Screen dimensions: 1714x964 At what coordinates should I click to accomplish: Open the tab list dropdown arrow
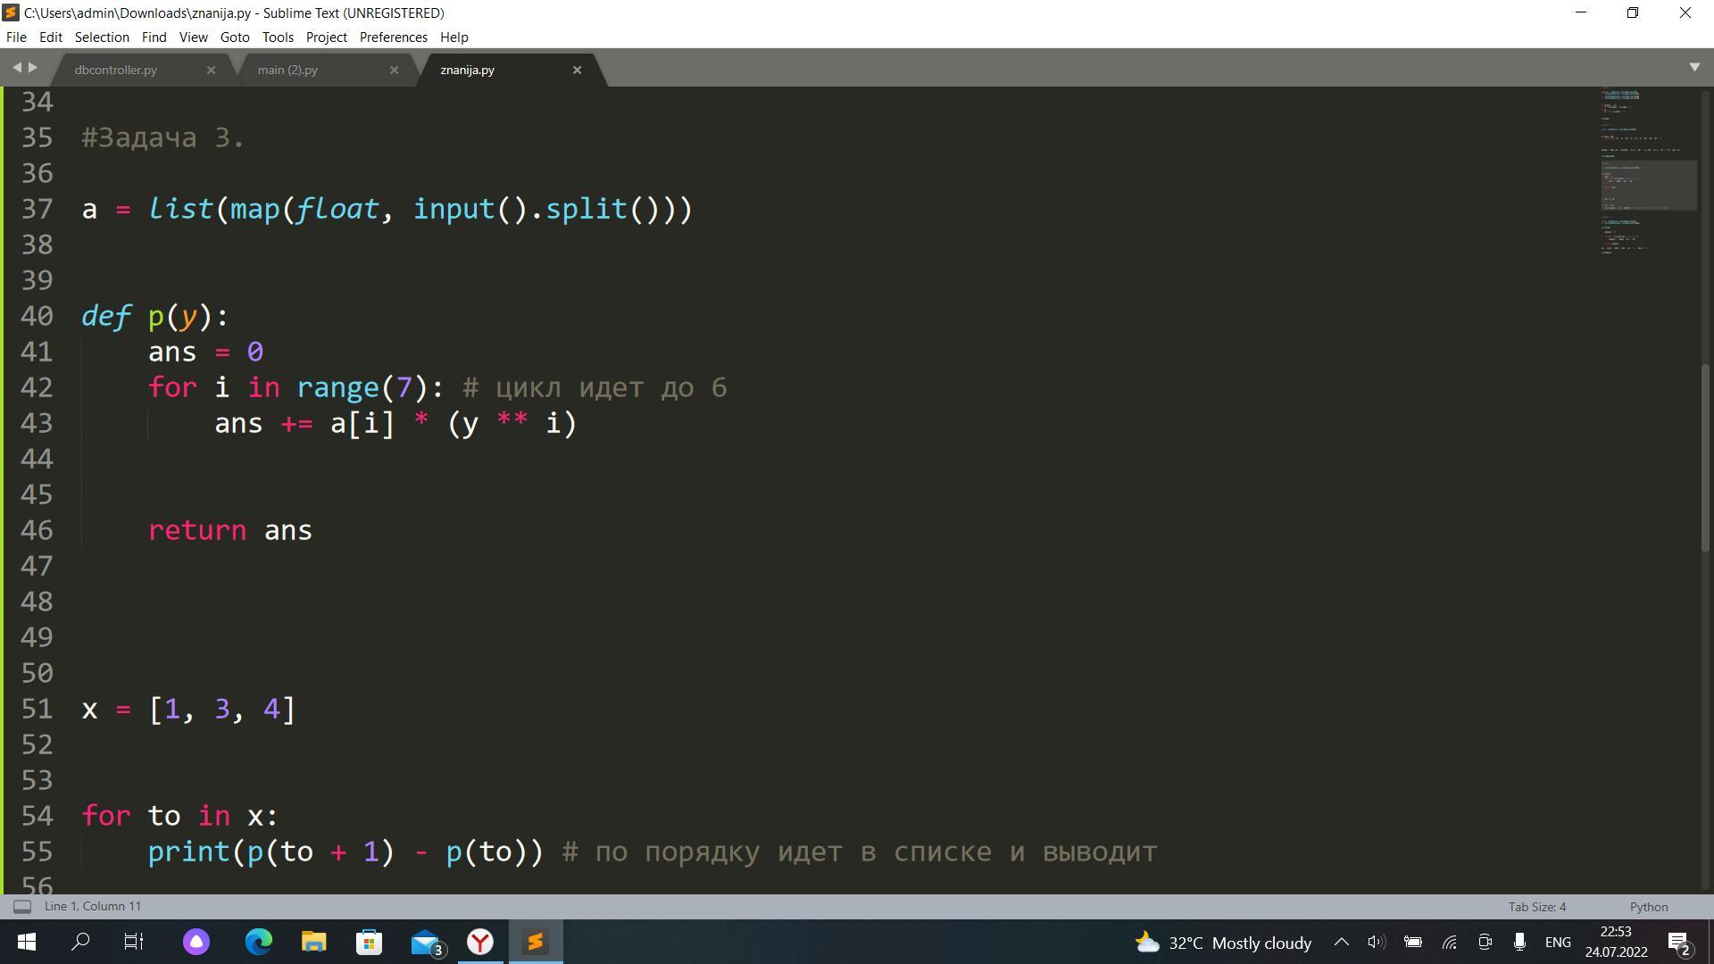(x=1694, y=68)
